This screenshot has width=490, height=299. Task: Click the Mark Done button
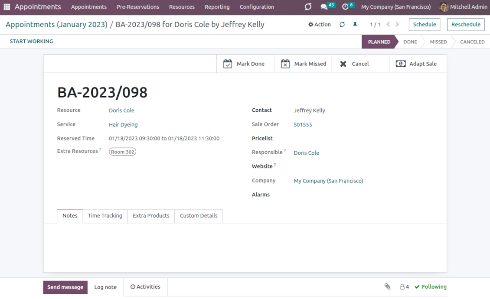click(245, 64)
